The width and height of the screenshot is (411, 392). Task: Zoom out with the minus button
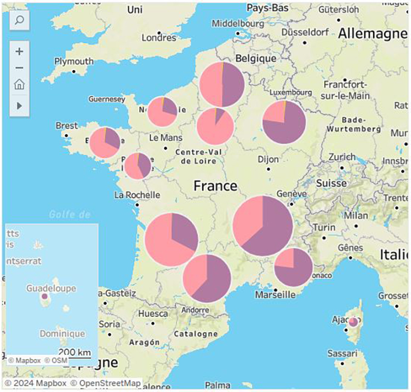pyautogui.click(x=19, y=68)
